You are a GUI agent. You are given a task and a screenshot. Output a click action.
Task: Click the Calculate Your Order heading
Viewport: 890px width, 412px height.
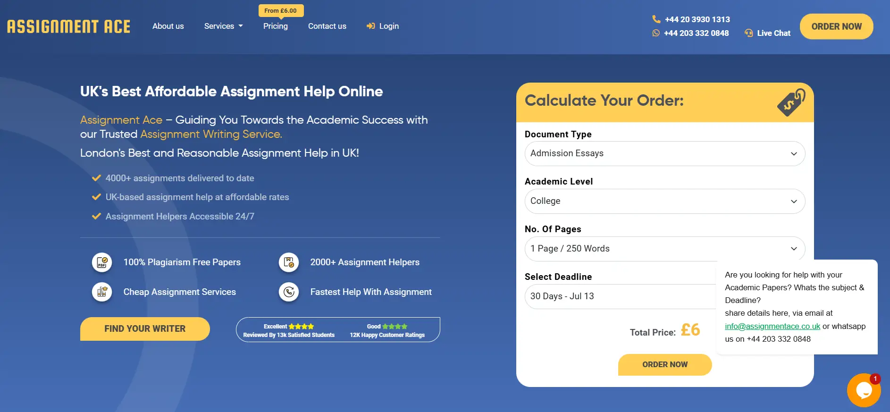pos(604,101)
